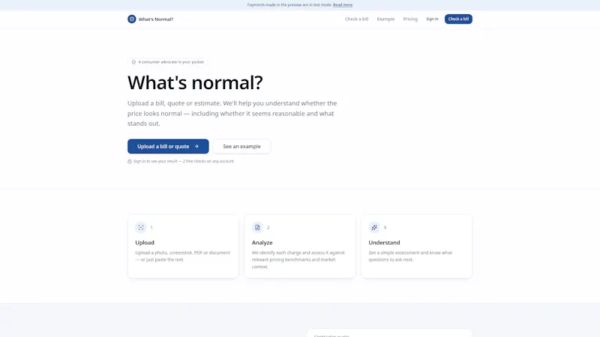Screen dimensions: 600x337
Task: Click the blue Check a bill button
Action: point(458,19)
